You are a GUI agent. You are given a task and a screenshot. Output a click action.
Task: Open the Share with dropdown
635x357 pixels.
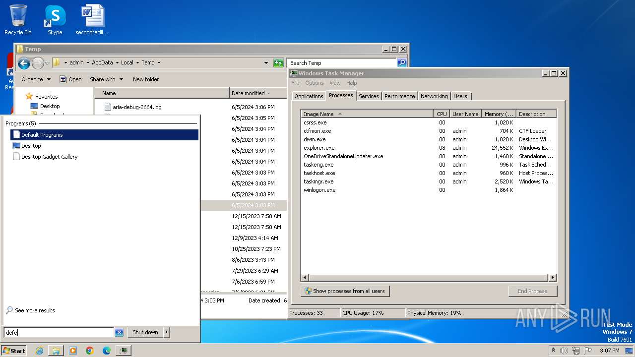pyautogui.click(x=106, y=79)
